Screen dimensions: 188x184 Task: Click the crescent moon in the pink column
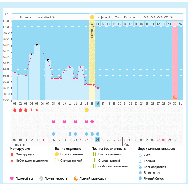point(175,97)
